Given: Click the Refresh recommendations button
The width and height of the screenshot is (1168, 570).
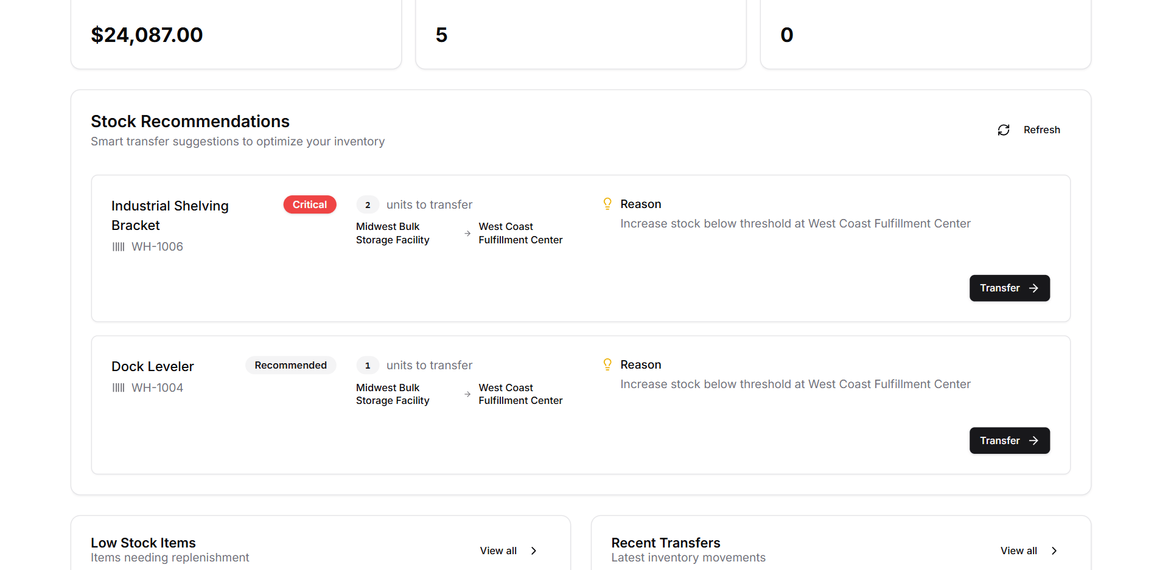Looking at the screenshot, I should [x=1029, y=130].
